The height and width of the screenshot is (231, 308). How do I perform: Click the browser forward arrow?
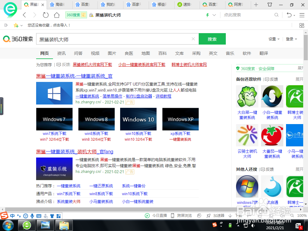(x=35, y=15)
